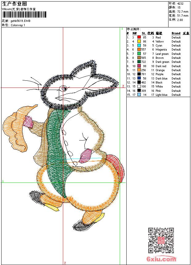
Task: Select the "Dark green" description label
Action: [x=162, y=62]
